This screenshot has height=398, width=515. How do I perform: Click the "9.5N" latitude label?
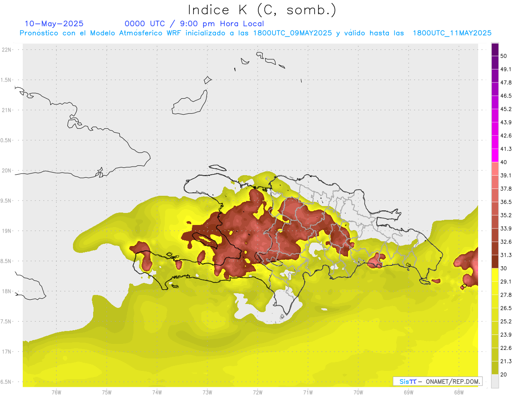click(6, 201)
